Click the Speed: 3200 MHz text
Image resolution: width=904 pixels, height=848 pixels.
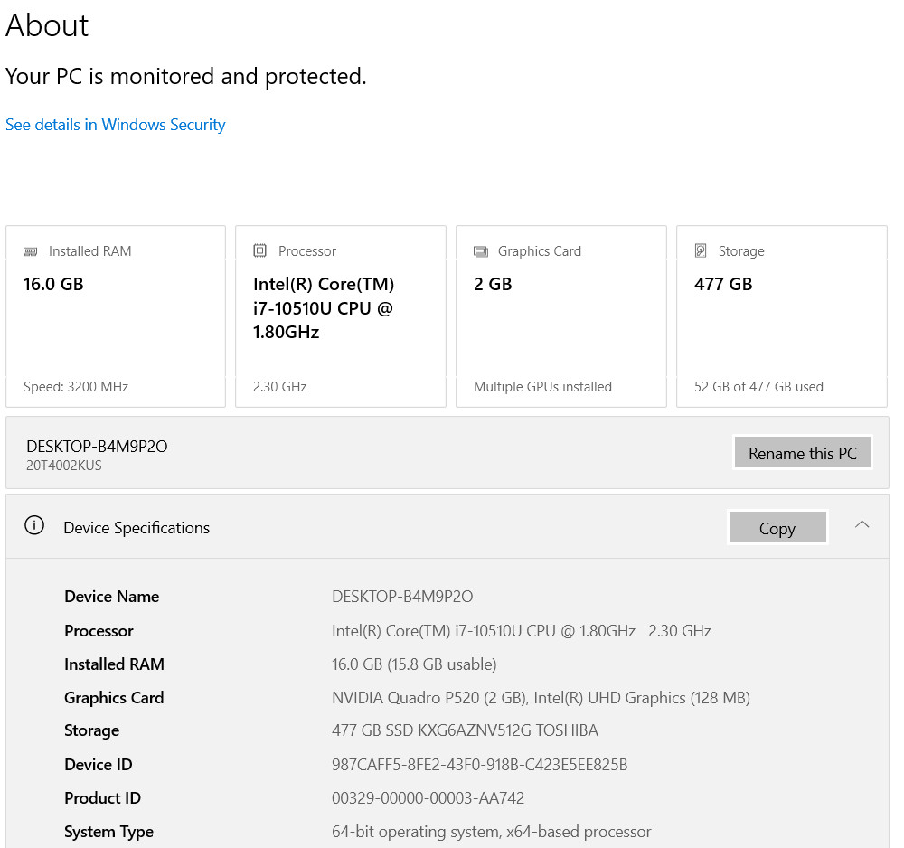tap(76, 387)
